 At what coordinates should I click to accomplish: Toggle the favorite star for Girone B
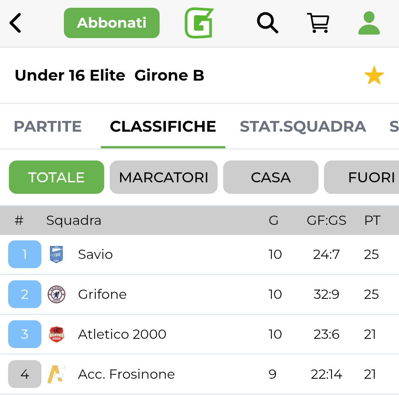click(x=374, y=75)
